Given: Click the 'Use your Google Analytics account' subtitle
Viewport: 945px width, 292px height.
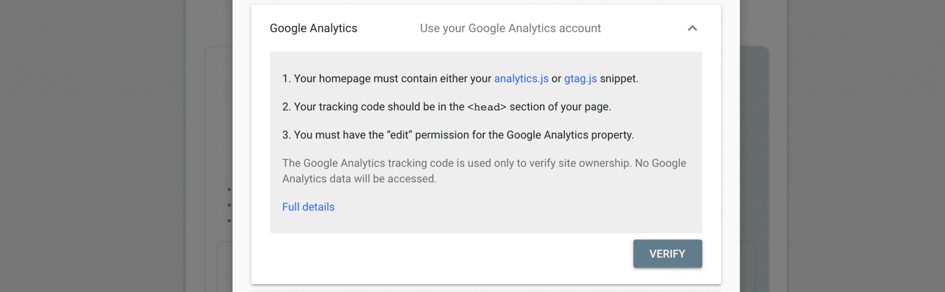Looking at the screenshot, I should tap(509, 28).
